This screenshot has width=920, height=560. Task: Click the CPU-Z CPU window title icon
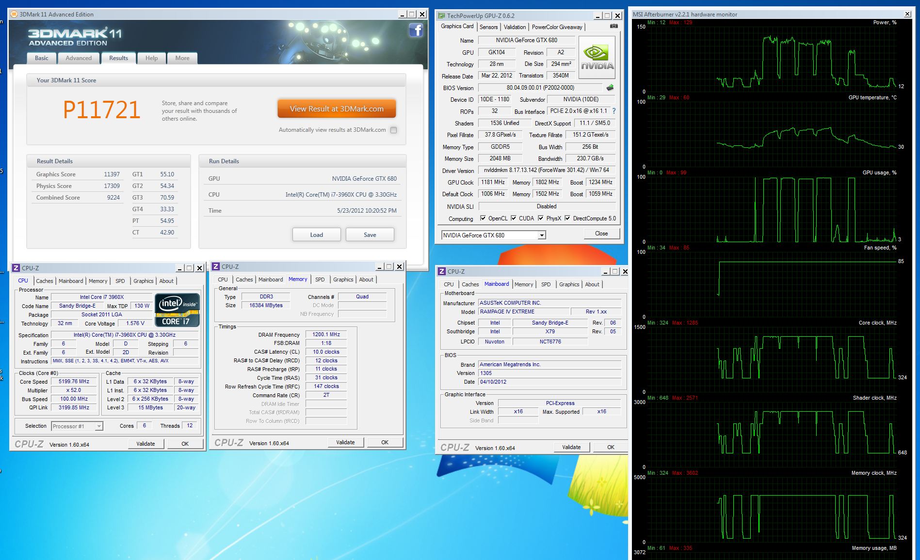click(16, 268)
